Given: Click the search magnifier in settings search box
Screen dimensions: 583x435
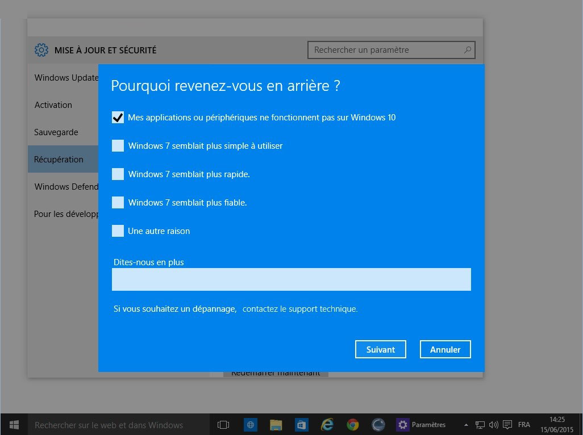Looking at the screenshot, I should 467,50.
